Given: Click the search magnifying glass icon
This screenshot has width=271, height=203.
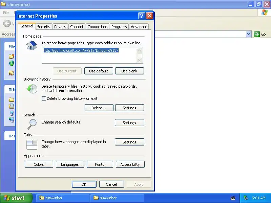Looking at the screenshot, I should [32, 124].
